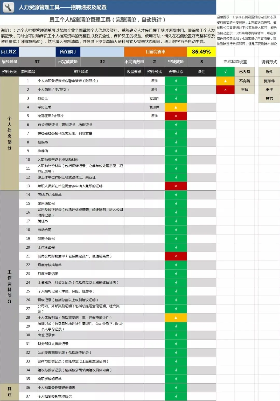Click check status for row 1 求职登记表
Screen dimensions: 280x401
[x=176, y=81]
